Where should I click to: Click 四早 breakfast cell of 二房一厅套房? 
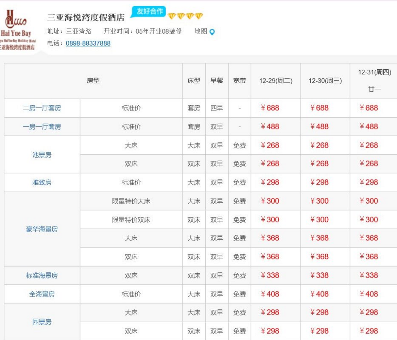(x=217, y=108)
